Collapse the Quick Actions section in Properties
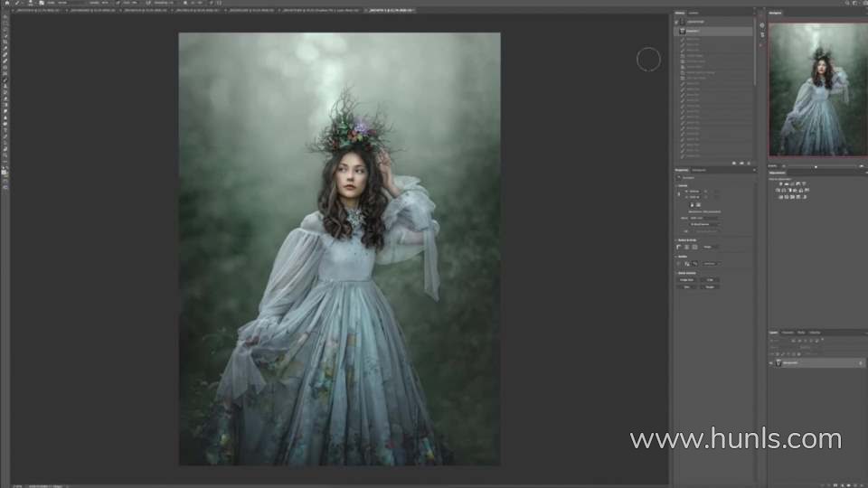The height and width of the screenshot is (488, 868). coord(678,271)
